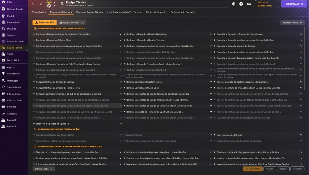Image resolution: width=309 pixels, height=175 pixels.
Task: Open the Mostrar Filtros dropdown
Action: click(292, 22)
